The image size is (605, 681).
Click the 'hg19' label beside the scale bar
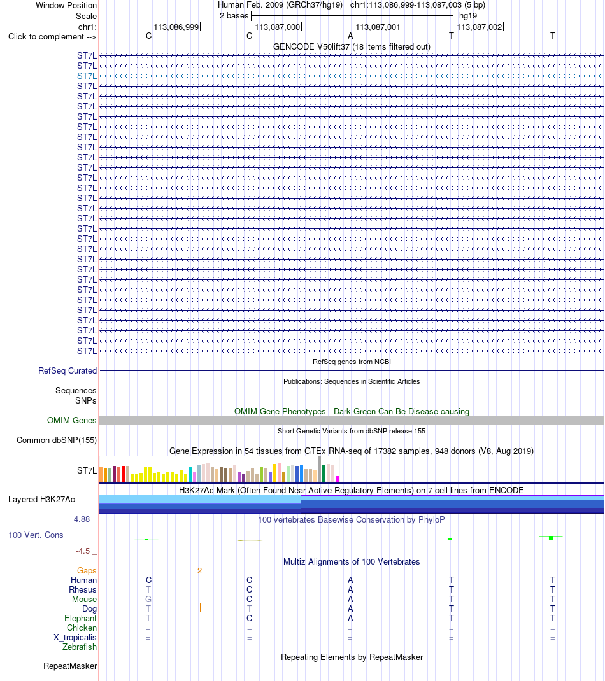click(x=467, y=16)
